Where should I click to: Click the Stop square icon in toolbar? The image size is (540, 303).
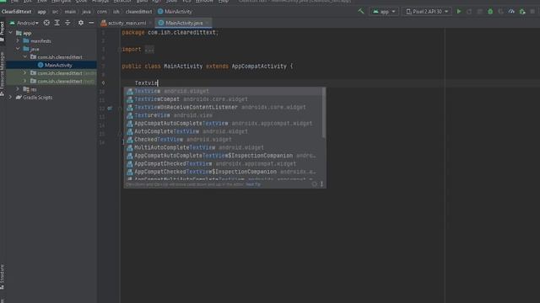pyautogui.click(x=532, y=11)
